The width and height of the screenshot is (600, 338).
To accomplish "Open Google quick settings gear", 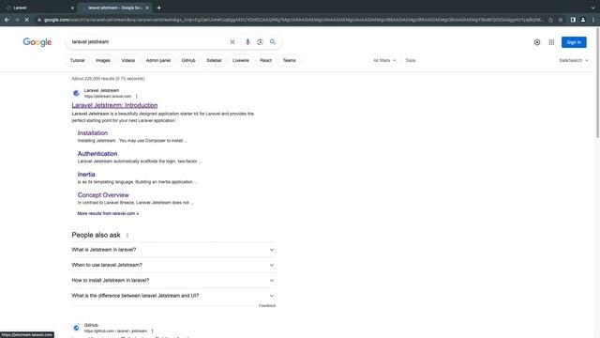I will [x=537, y=42].
